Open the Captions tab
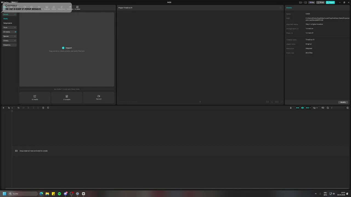The width and height of the screenshot is (351, 197). click(47, 8)
